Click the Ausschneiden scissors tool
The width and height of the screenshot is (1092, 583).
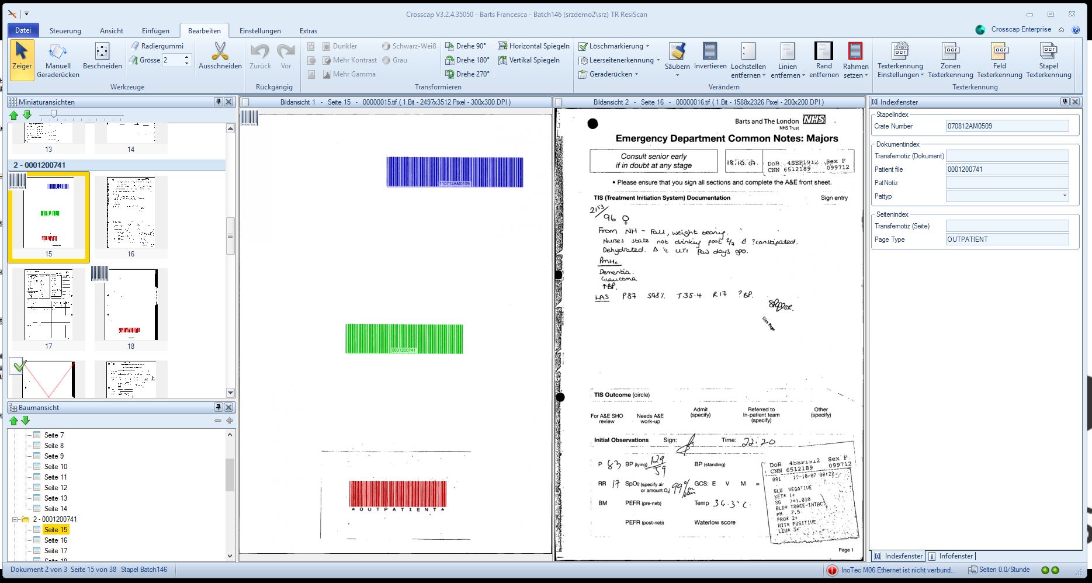220,57
